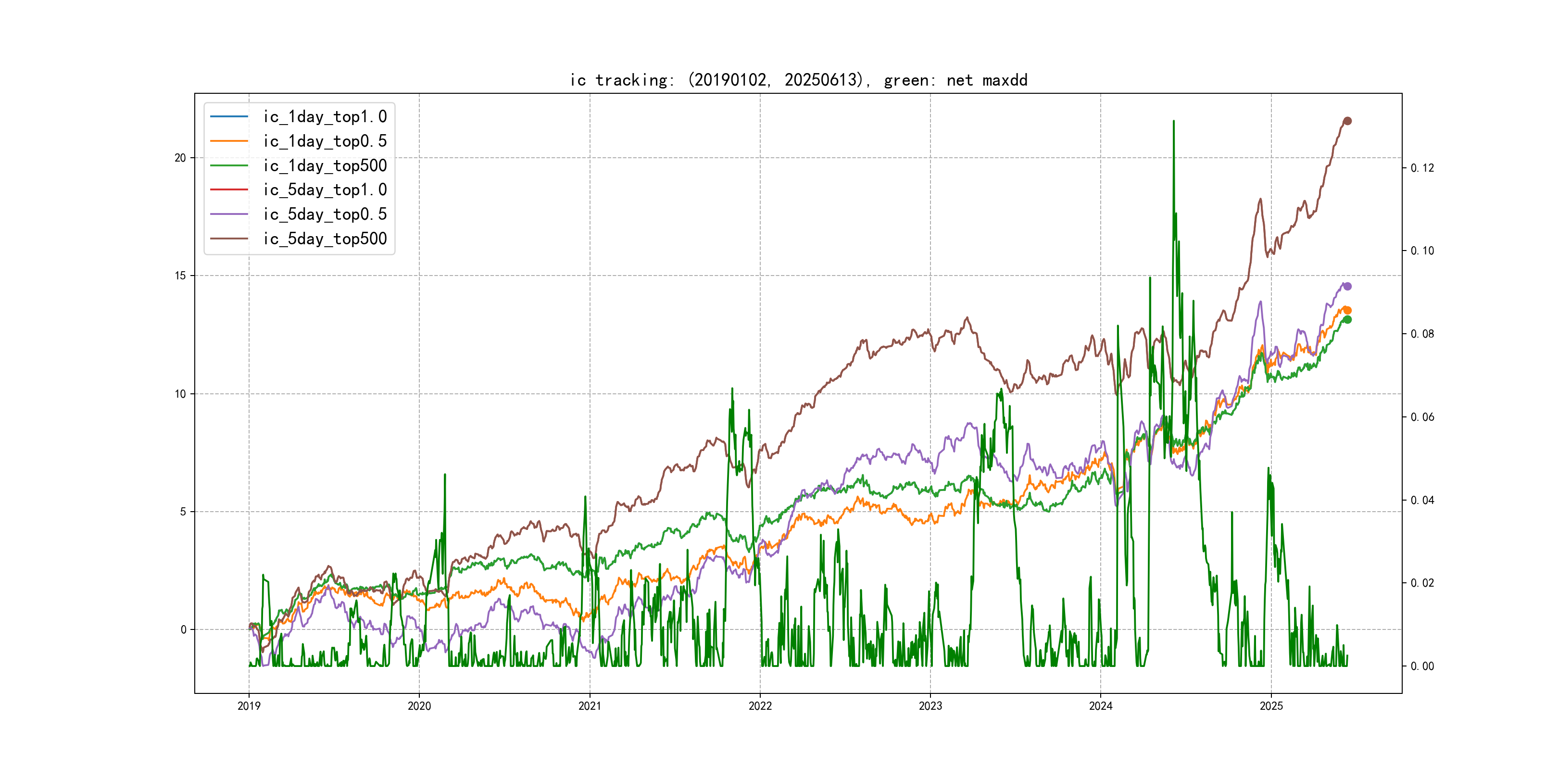Click the orange endpoint marker dot
This screenshot has width=1558, height=779.
[x=1347, y=310]
